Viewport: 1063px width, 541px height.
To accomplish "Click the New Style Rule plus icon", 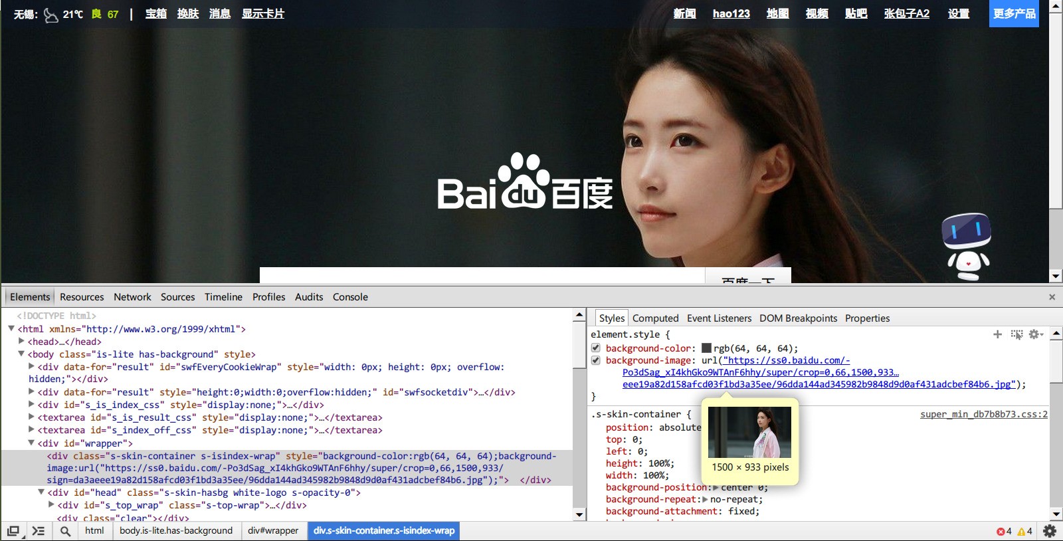I will pos(997,334).
